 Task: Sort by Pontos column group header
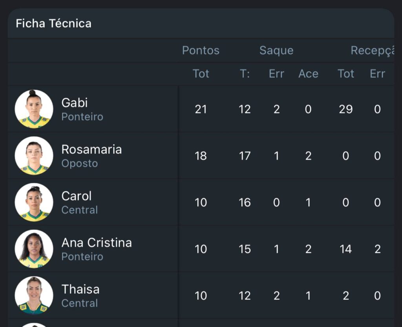pos(201,51)
